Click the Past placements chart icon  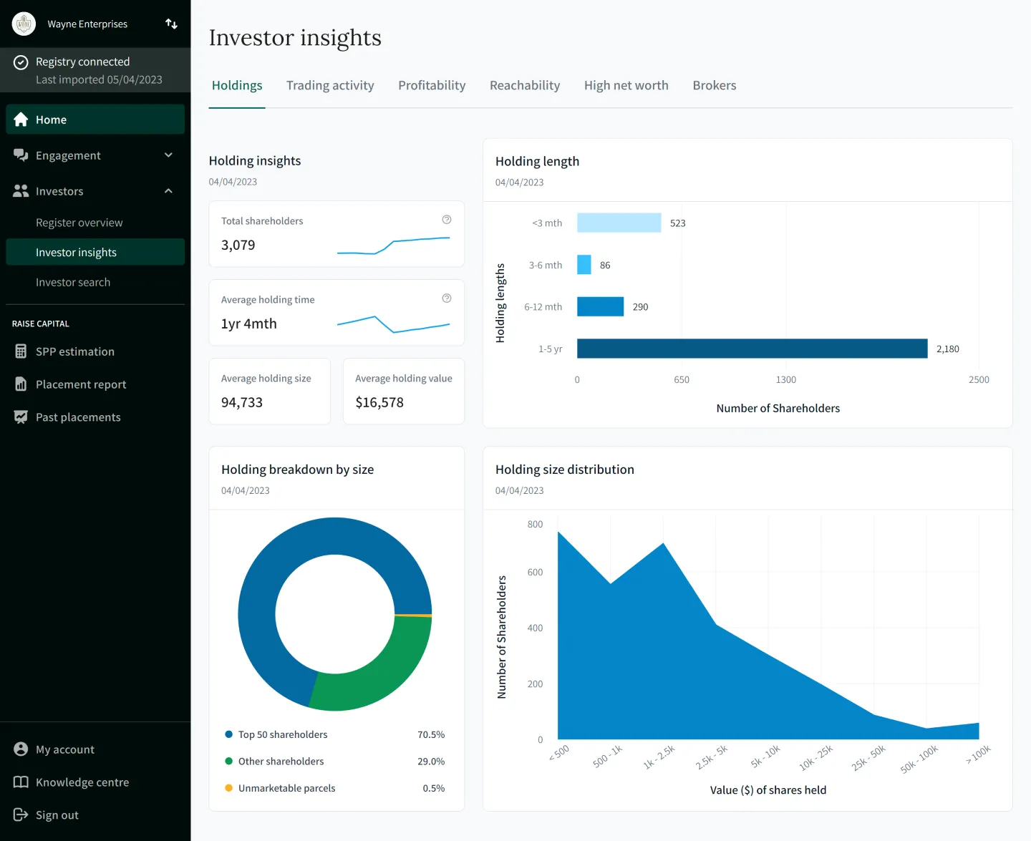[x=21, y=417]
